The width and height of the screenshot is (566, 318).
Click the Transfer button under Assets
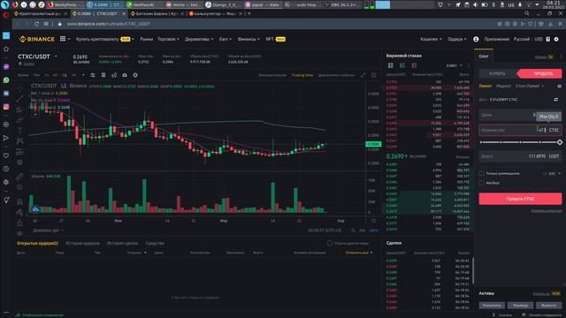coord(520,306)
